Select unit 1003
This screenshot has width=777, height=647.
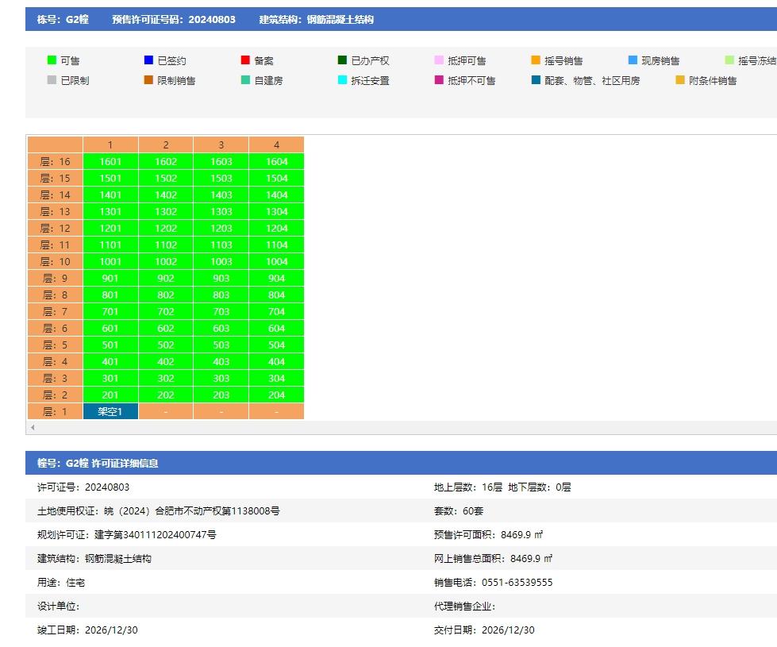click(221, 262)
